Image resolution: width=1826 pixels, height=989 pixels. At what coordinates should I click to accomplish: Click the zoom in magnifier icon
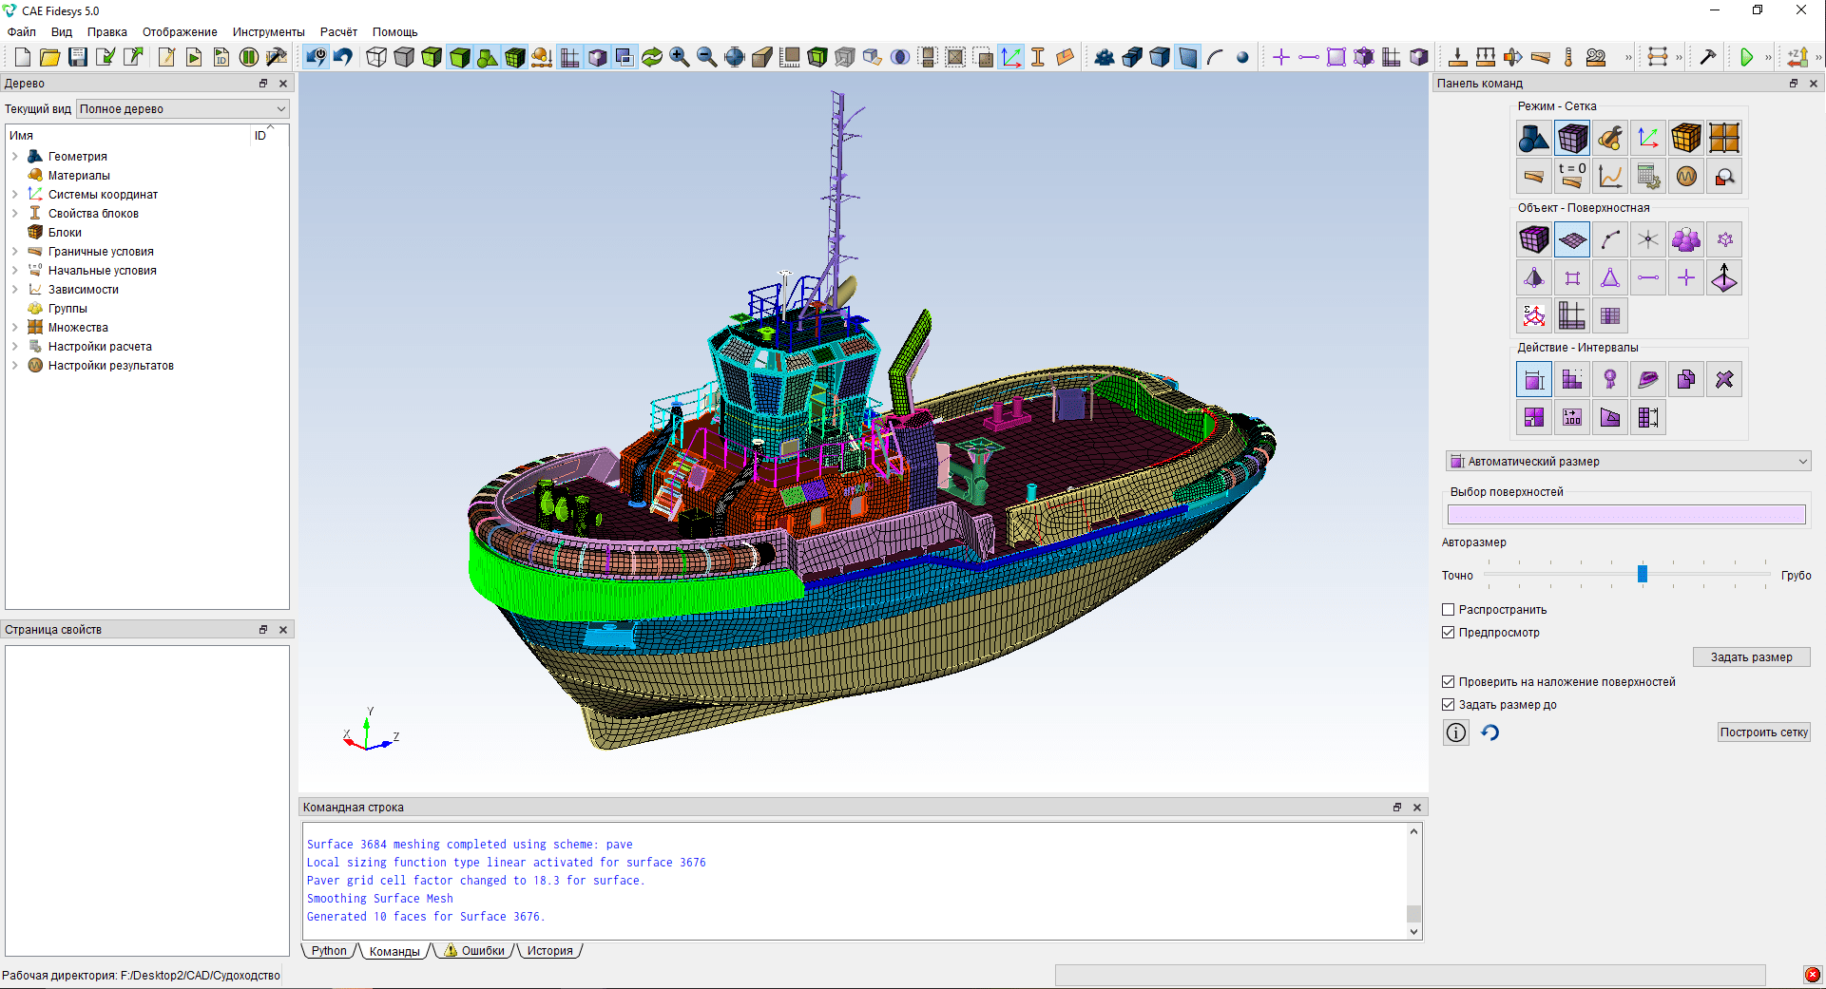(679, 57)
